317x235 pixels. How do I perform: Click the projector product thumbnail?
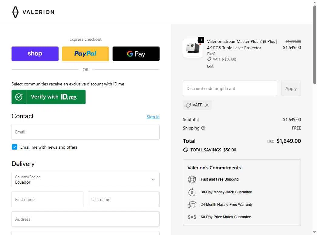pos(193,48)
